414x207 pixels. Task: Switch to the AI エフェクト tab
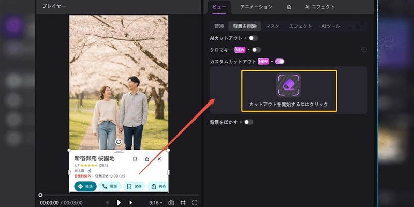pos(320,7)
